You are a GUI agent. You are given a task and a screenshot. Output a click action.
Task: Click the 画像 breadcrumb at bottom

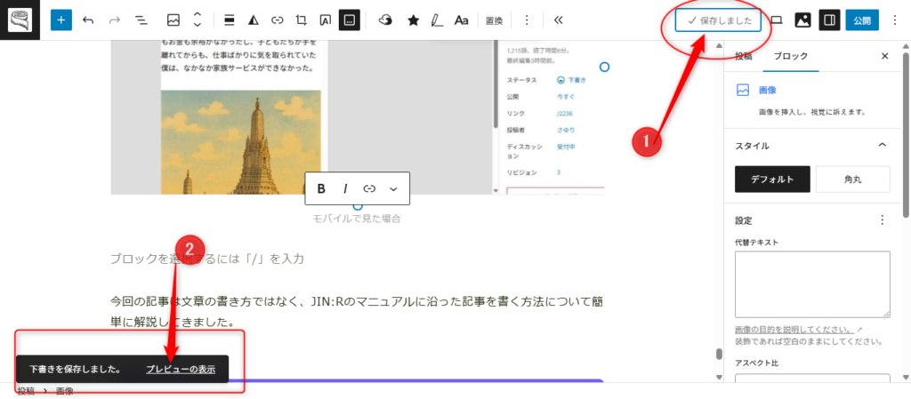pyautogui.click(x=64, y=392)
